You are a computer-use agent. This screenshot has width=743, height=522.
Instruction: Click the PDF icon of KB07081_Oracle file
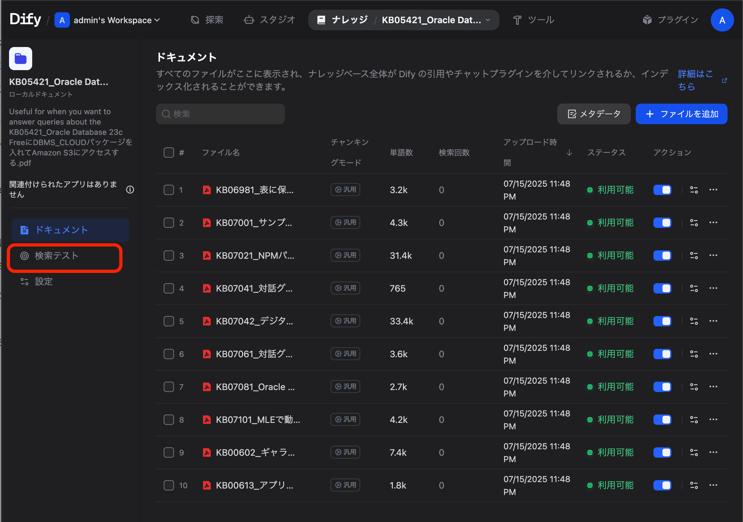pyautogui.click(x=207, y=387)
